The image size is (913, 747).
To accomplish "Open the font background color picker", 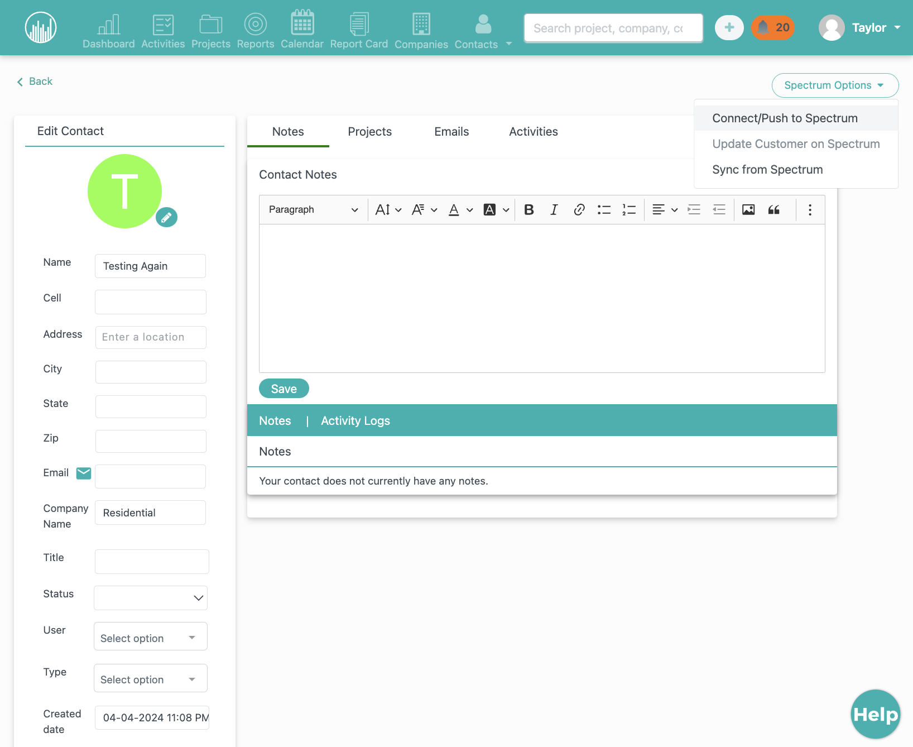I will tap(496, 210).
